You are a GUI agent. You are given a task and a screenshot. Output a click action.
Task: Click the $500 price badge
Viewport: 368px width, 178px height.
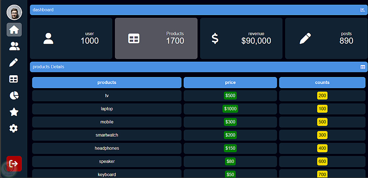230,95
